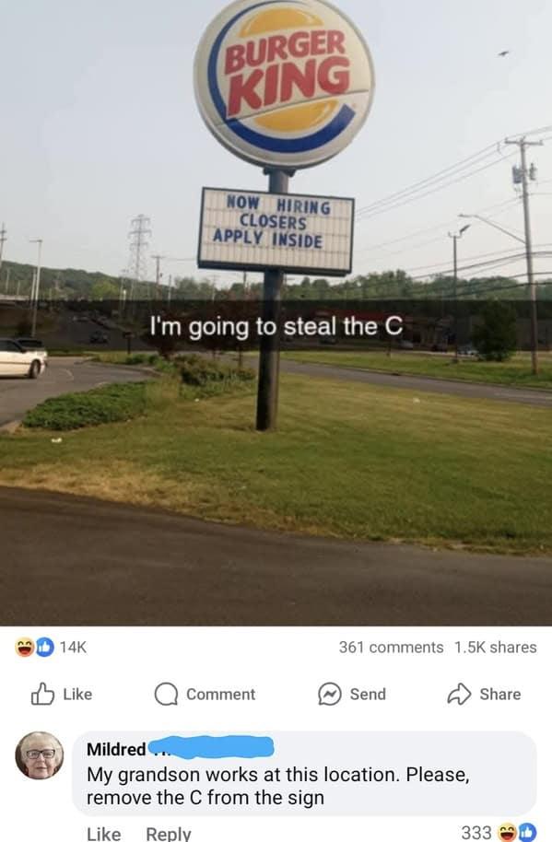Click the Messenger Send icon

330,694
